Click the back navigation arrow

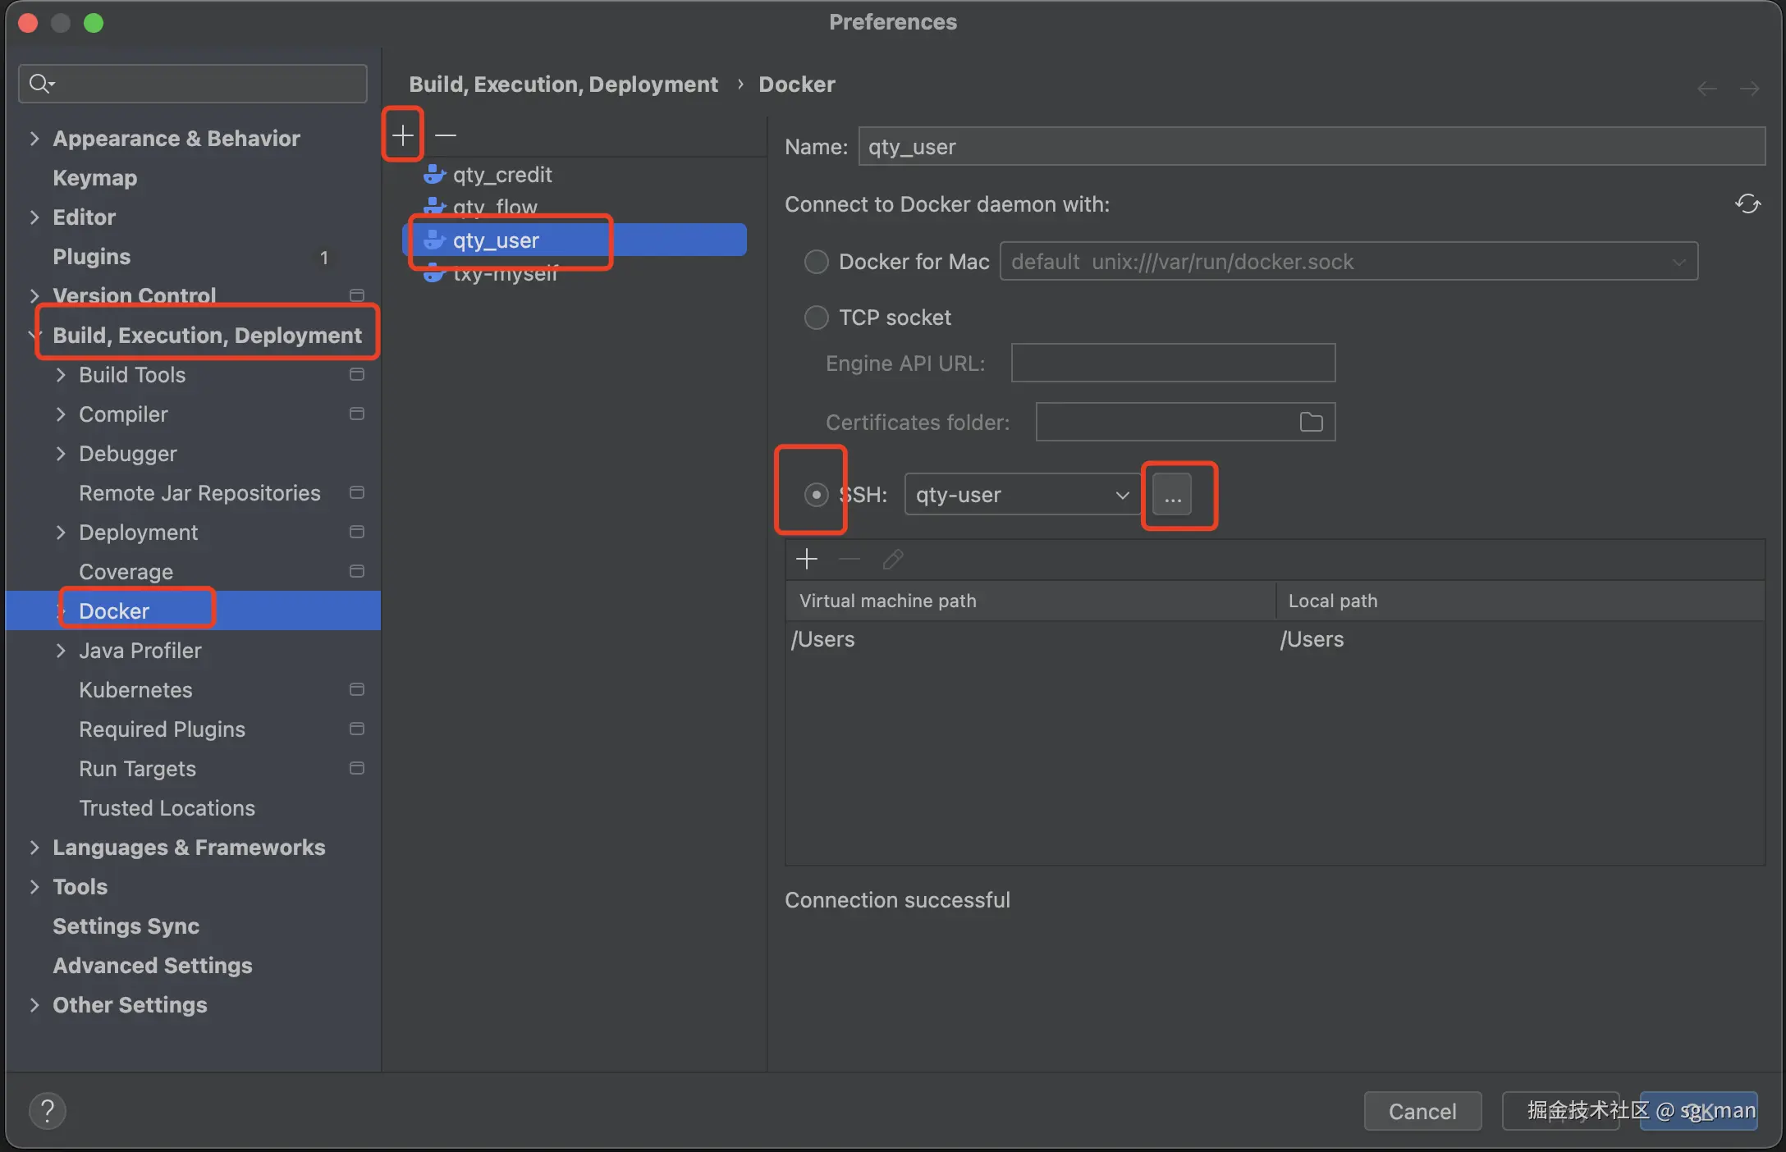pyautogui.click(x=1706, y=88)
